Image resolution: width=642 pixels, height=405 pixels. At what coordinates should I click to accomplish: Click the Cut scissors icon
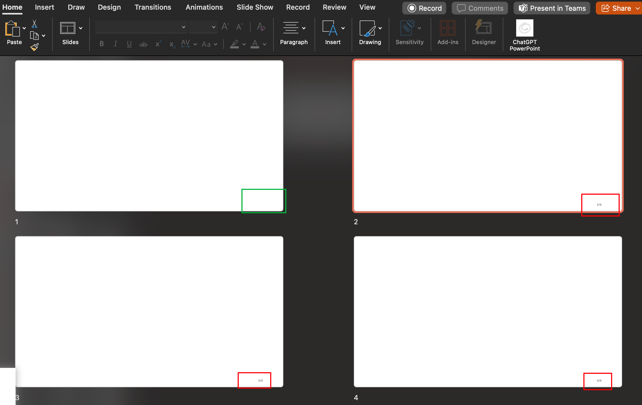tap(34, 24)
